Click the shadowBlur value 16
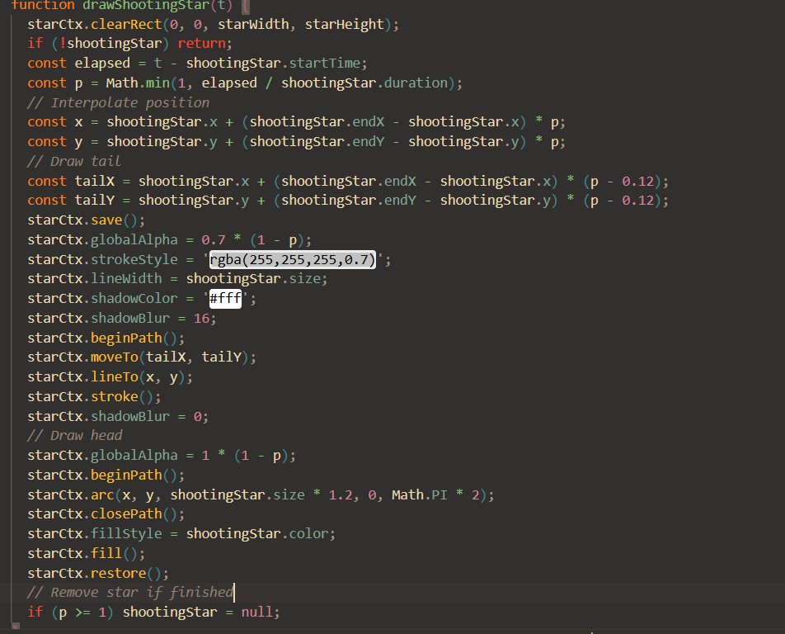 [x=202, y=318]
